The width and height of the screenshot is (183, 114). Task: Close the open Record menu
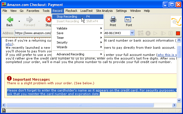click(57, 11)
